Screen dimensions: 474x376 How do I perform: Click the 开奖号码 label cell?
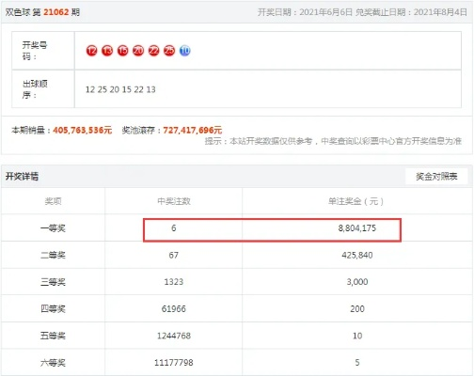tap(43, 51)
